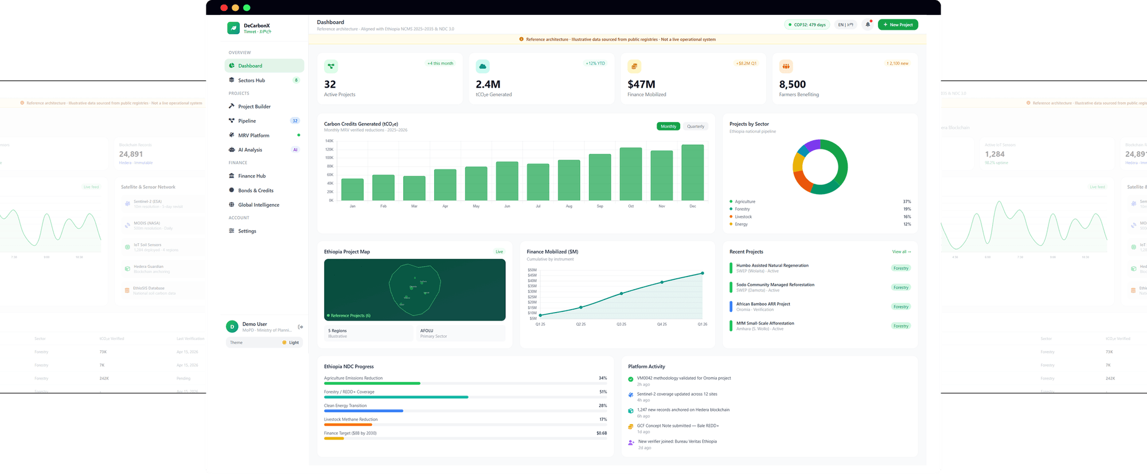The height and width of the screenshot is (474, 1147).
Task: Click the Pipeline "32" count badge
Action: pyautogui.click(x=295, y=121)
